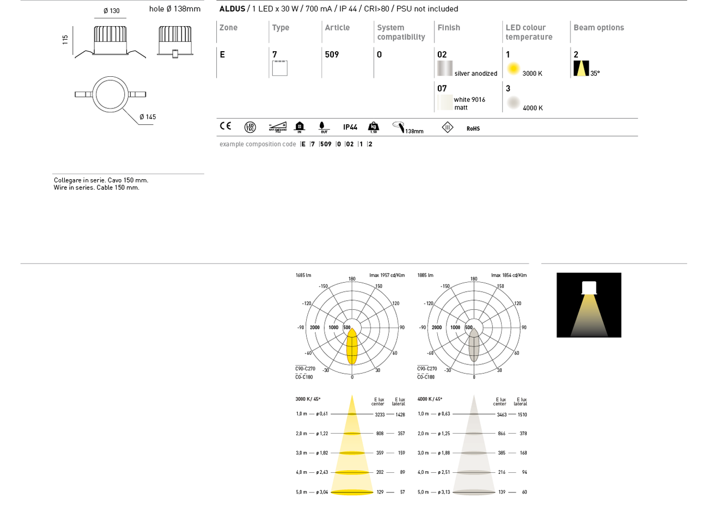This screenshot has height=512, width=708.
Task: Click the Finish code 02
Action: coord(442,54)
